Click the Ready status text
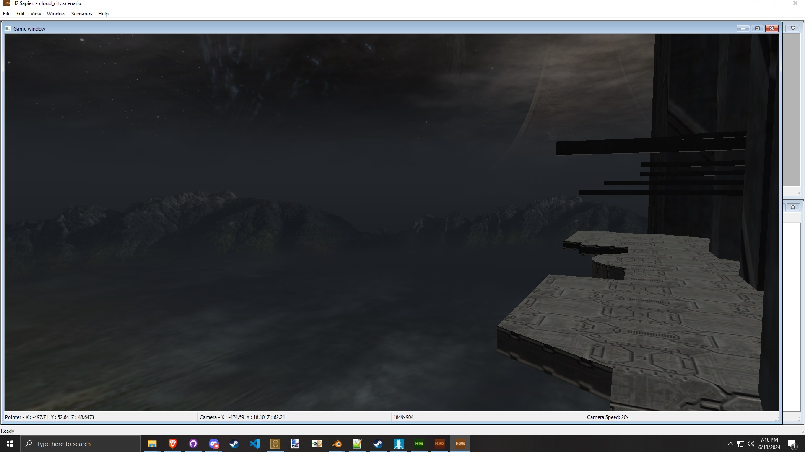This screenshot has width=805, height=452. point(8,431)
